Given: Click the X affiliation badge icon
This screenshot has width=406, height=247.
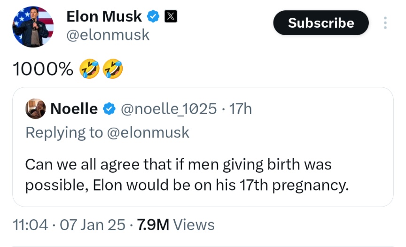Looking at the screenshot, I should click(170, 17).
